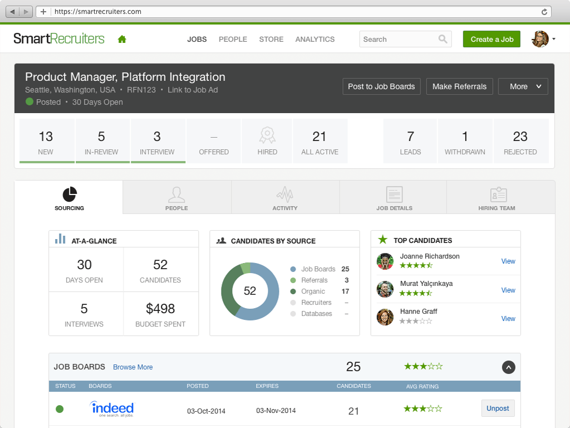Screen dimensions: 570x428
Task: Open the People tab icon
Action: 176,198
